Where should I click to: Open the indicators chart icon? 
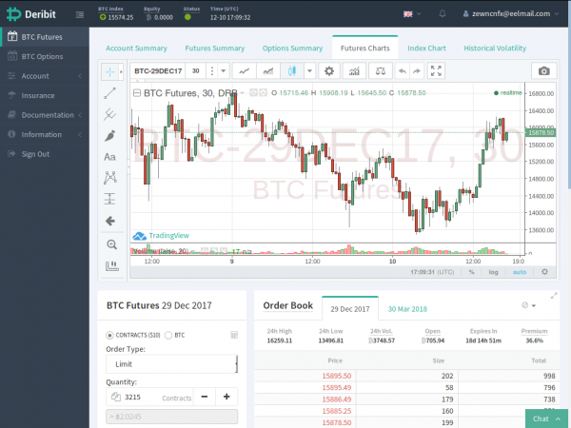pyautogui.click(x=354, y=70)
